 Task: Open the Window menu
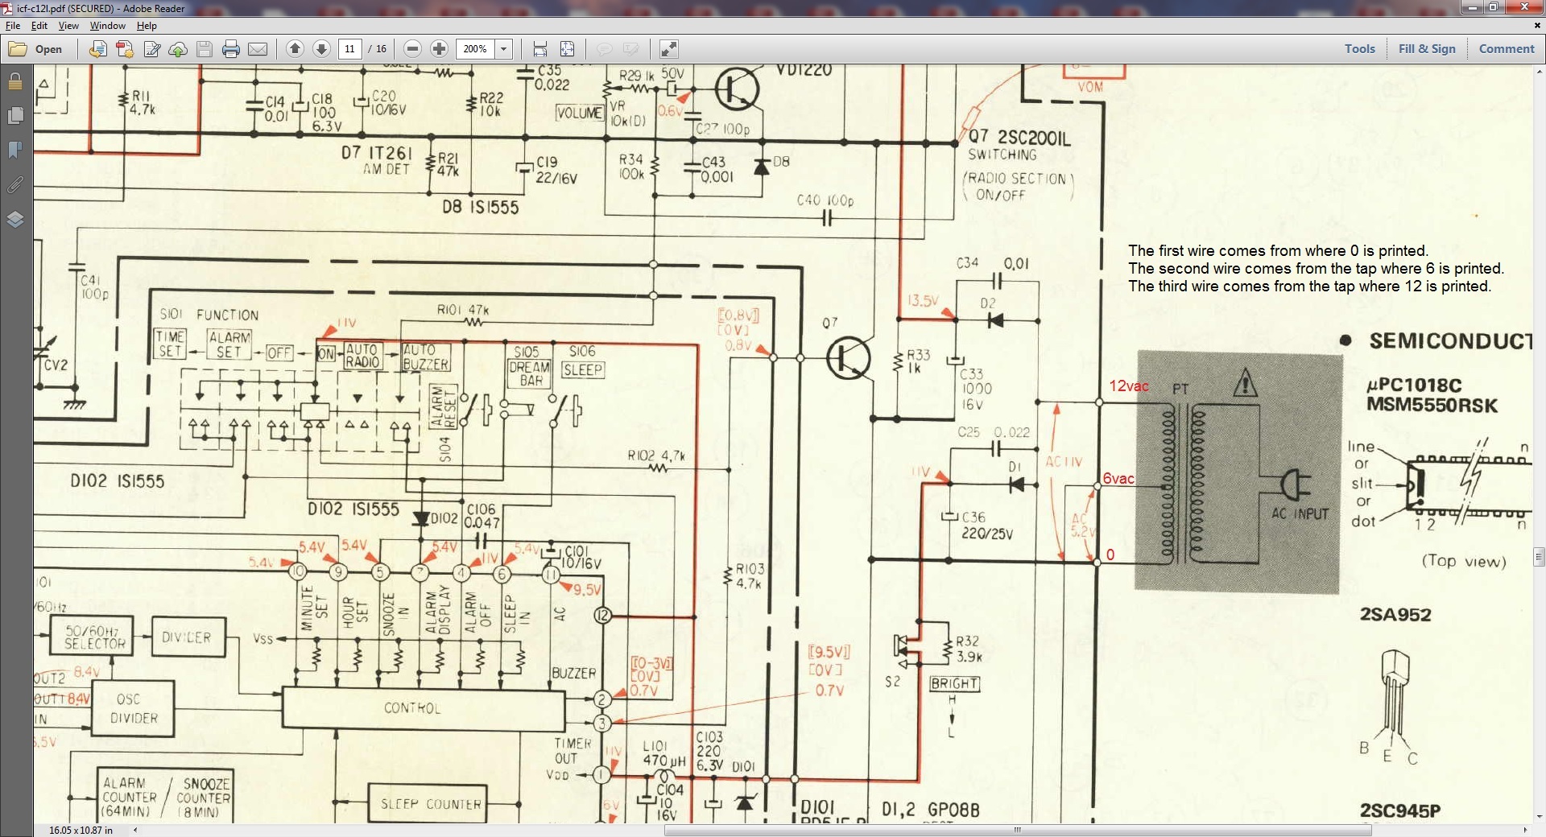click(108, 26)
